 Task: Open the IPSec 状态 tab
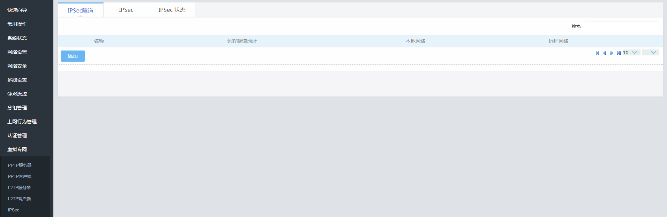tap(172, 10)
